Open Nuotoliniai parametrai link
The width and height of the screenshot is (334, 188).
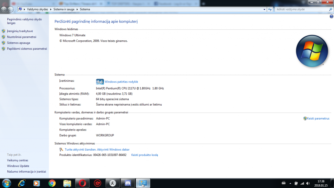[21, 37]
